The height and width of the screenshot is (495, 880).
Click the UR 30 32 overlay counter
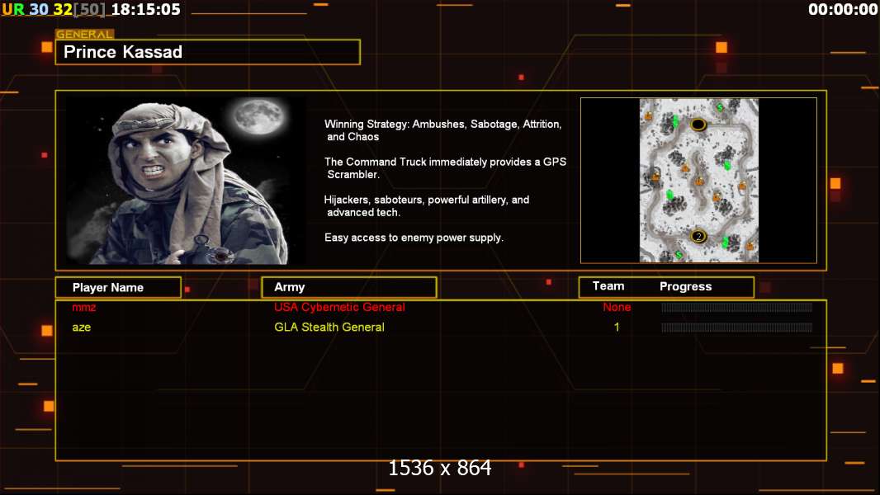pyautogui.click(x=54, y=10)
